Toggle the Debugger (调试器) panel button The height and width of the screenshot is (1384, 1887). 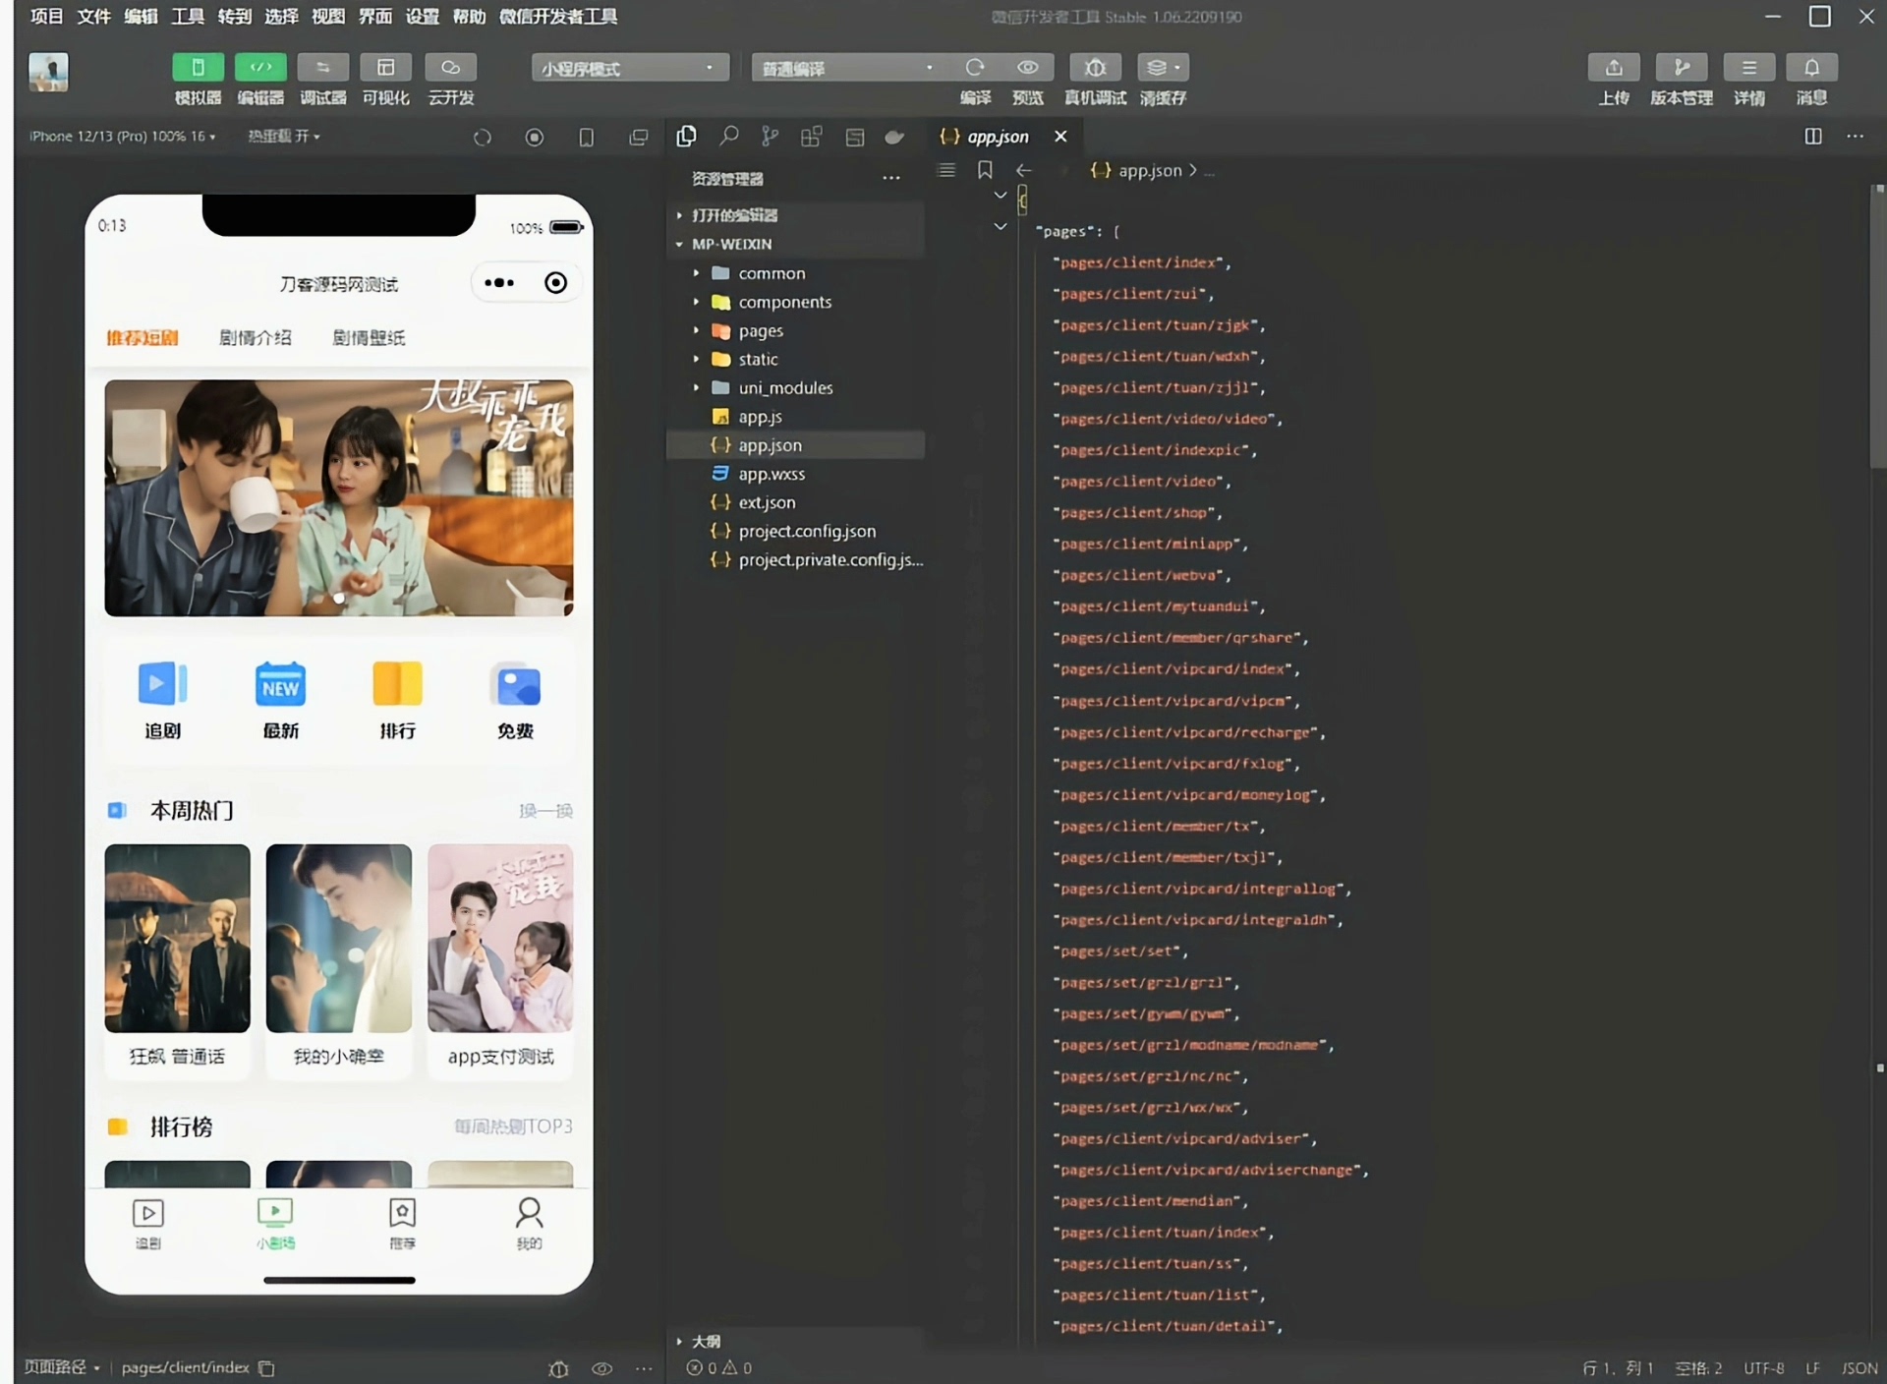pos(322,68)
